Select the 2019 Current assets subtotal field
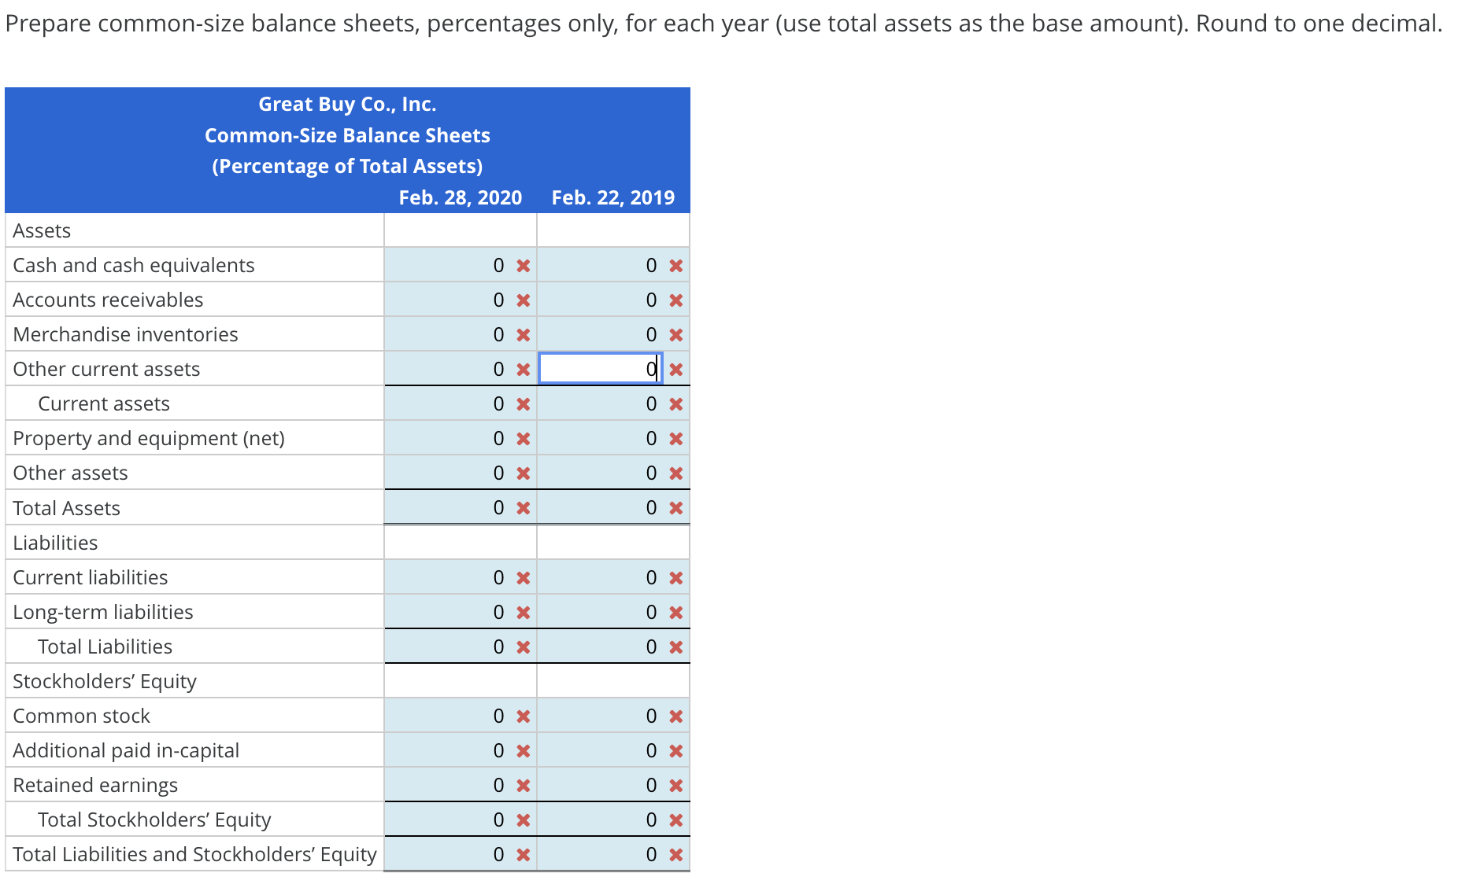 (600, 403)
